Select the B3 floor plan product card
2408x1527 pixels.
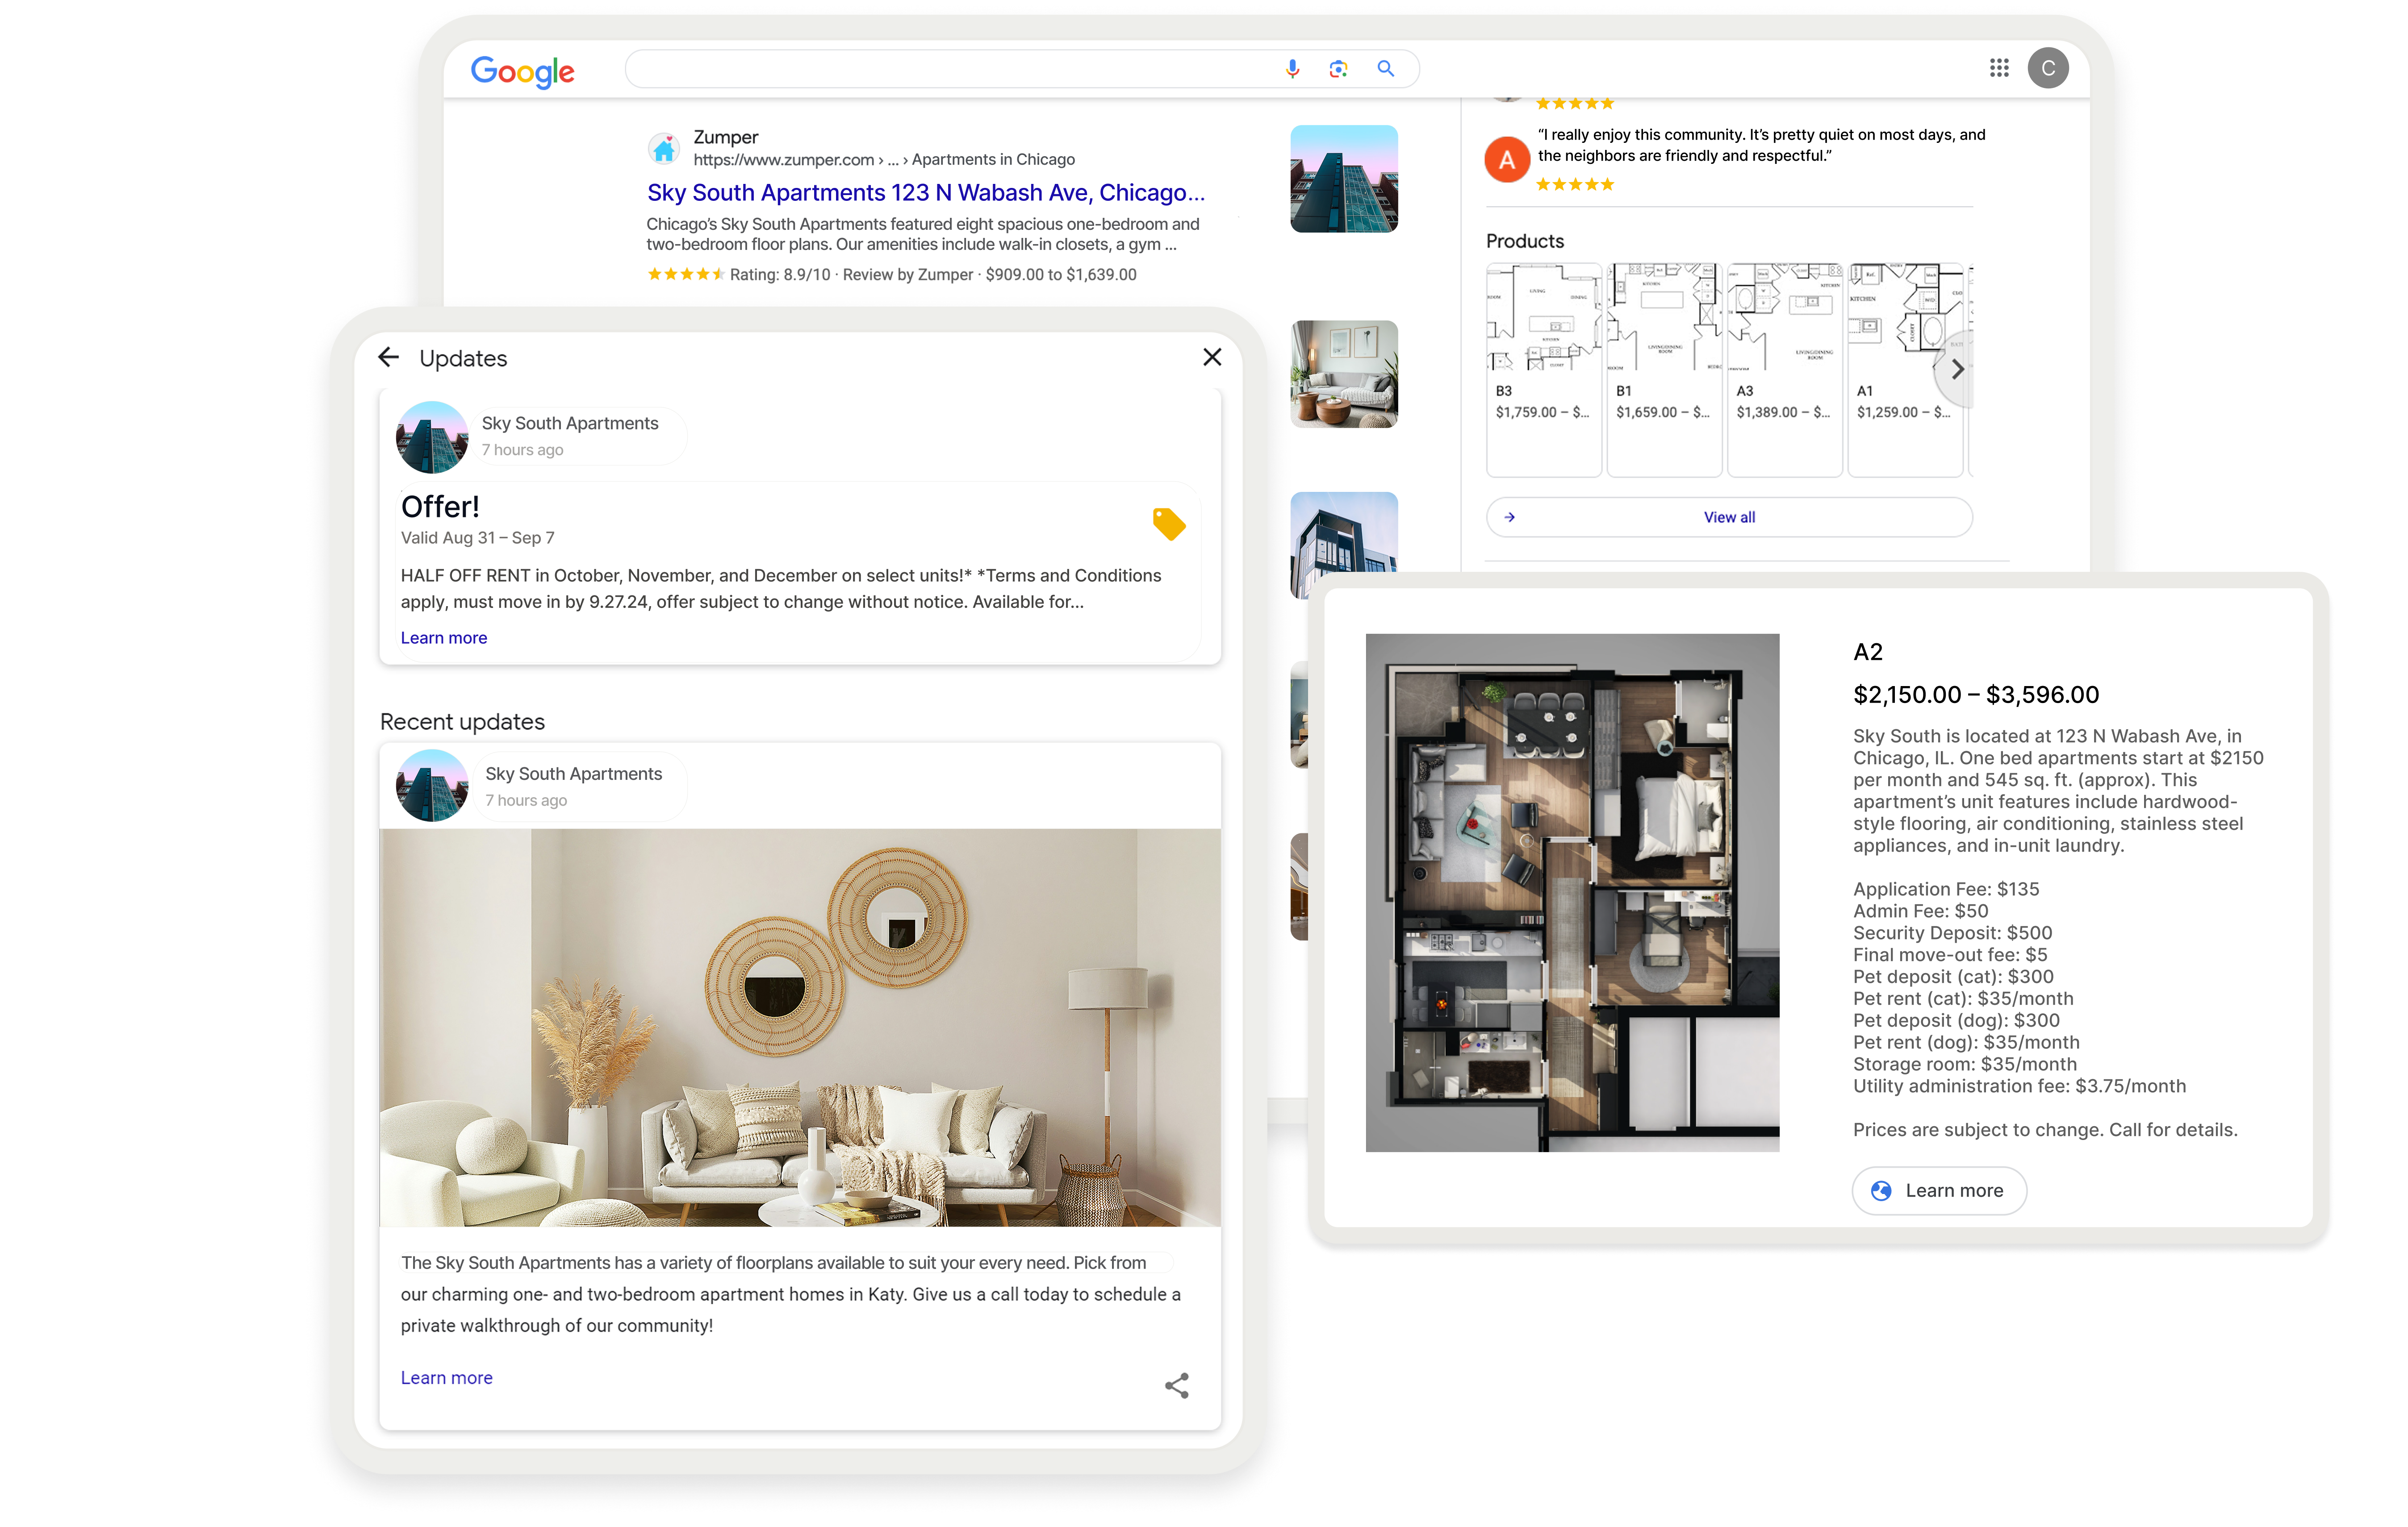pyautogui.click(x=1543, y=370)
